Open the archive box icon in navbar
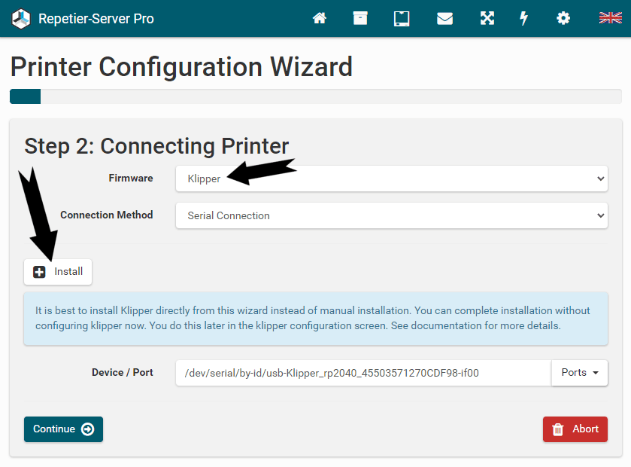This screenshot has width=631, height=467. click(360, 18)
